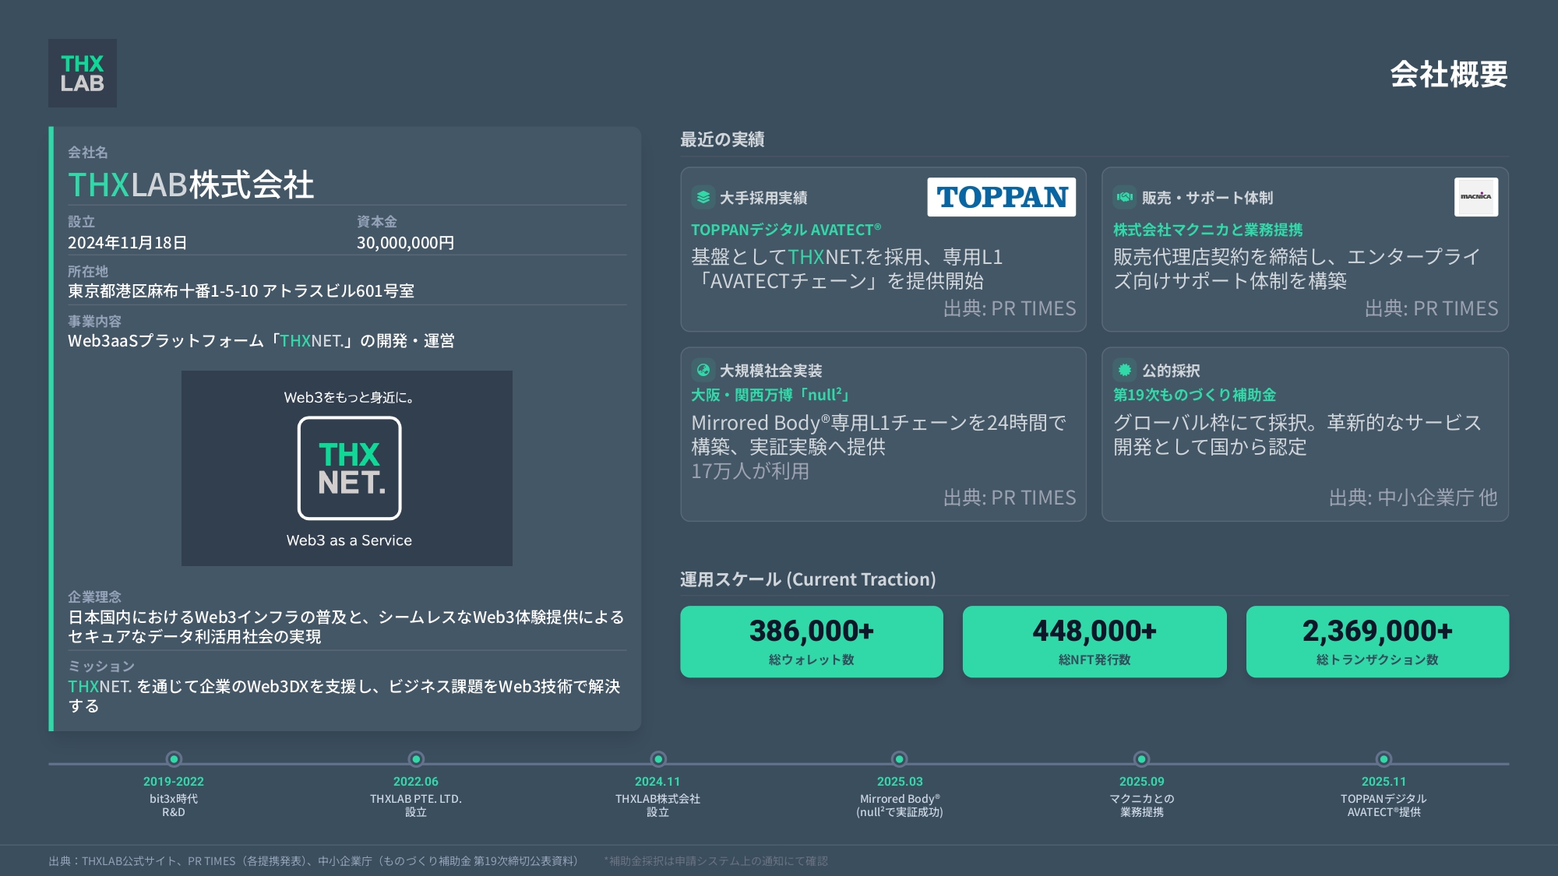Click the badge icon beside 公的採択
The image size is (1558, 876).
coord(1124,370)
